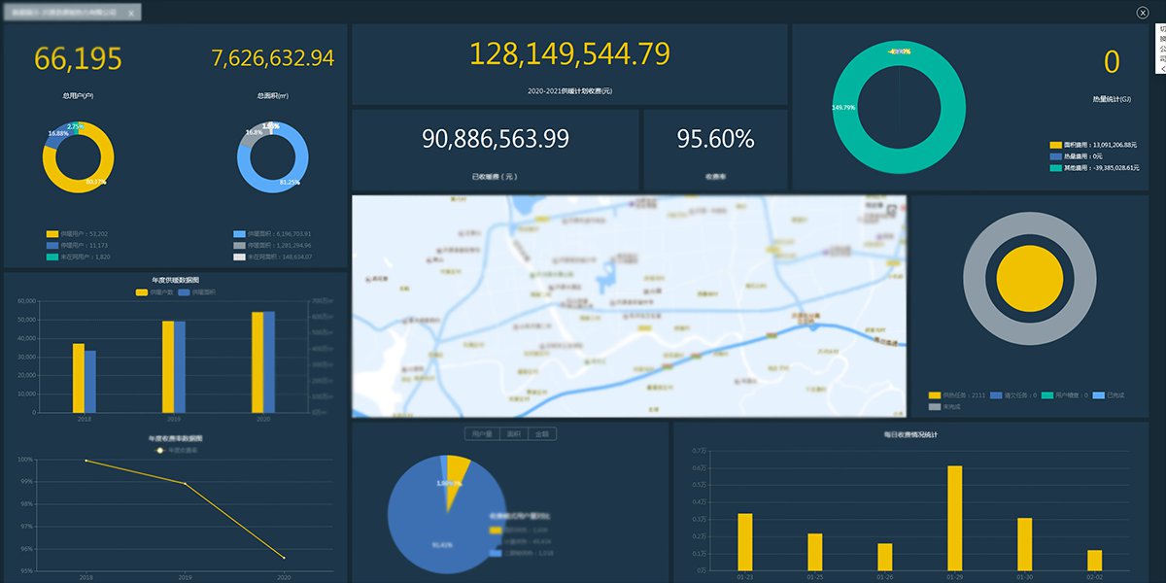The height and width of the screenshot is (583, 1166).
Task: Toggle the 未在网用户 legend entry
Action: 77,257
